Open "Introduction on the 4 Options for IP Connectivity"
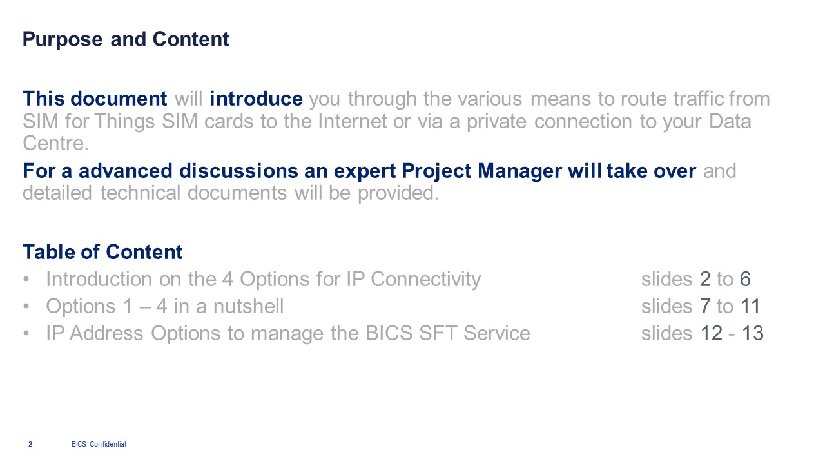825x464 pixels. (x=263, y=280)
